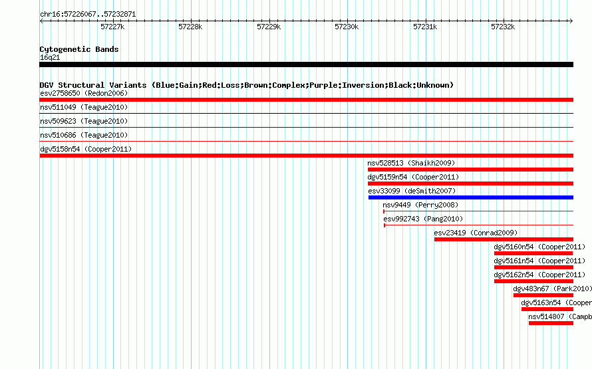Image resolution: width=592 pixels, height=369 pixels.
Task: Click the 57228k ruler mark
Action: (190, 27)
